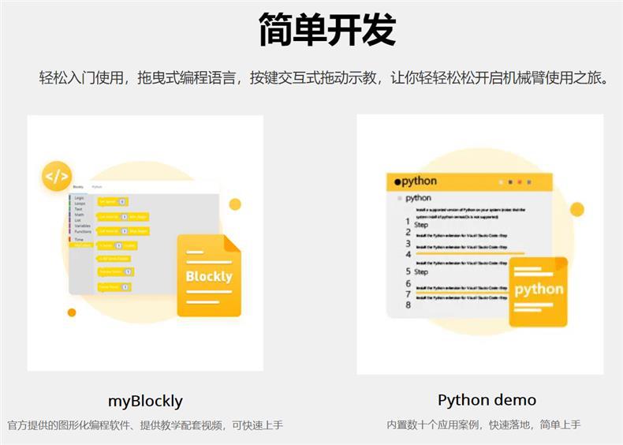
Task: Select Loops category in block toolbox
Action: 80,204
